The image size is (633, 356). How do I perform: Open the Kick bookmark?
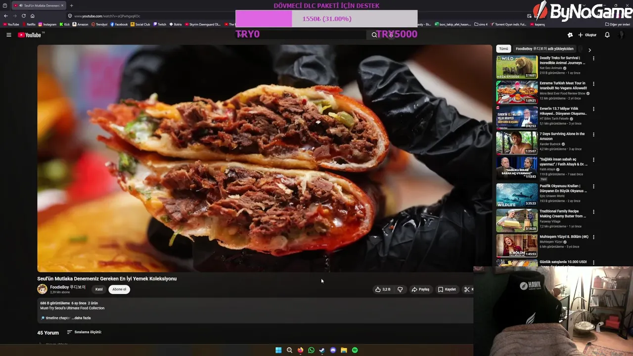coord(65,24)
